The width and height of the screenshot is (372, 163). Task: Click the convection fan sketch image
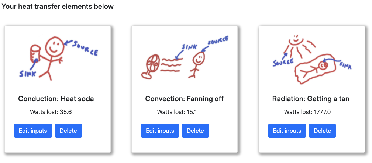point(185,58)
